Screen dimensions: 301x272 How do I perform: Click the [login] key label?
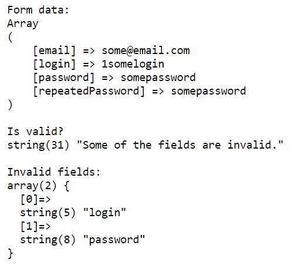[55, 64]
